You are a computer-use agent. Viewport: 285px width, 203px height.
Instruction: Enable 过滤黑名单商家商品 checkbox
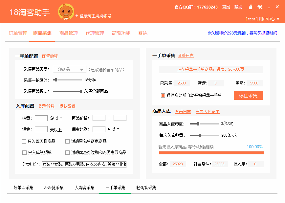click(67, 141)
